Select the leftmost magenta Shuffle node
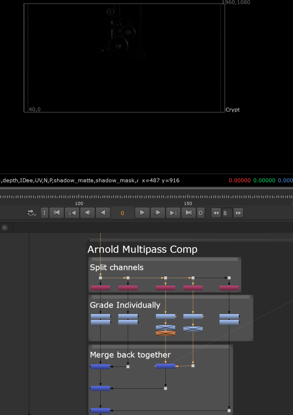Image resolution: width=293 pixels, height=415 pixels. click(x=100, y=288)
